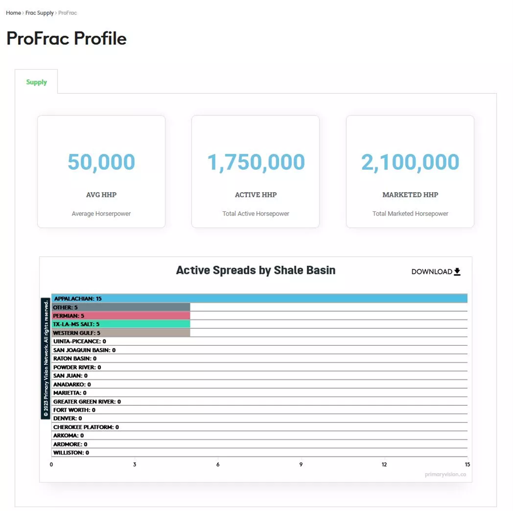Screen dimensions: 513x511
Task: Click the DOWNLOAD button label
Action: pyautogui.click(x=431, y=272)
